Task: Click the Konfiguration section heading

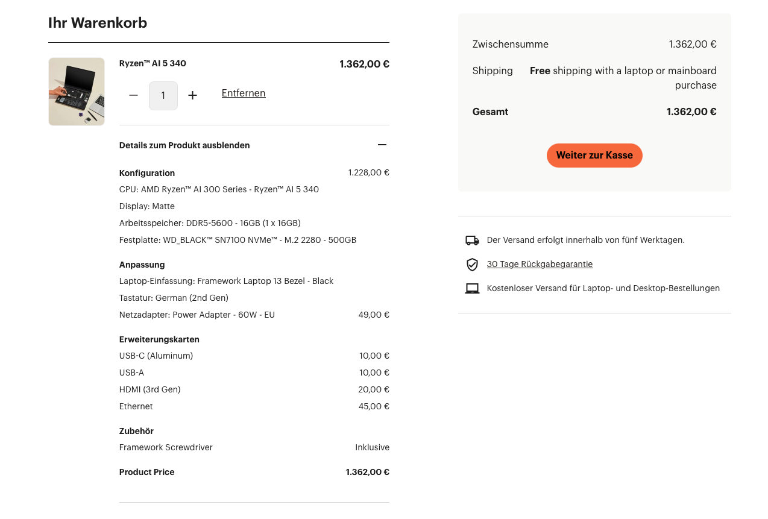Action: (x=147, y=173)
